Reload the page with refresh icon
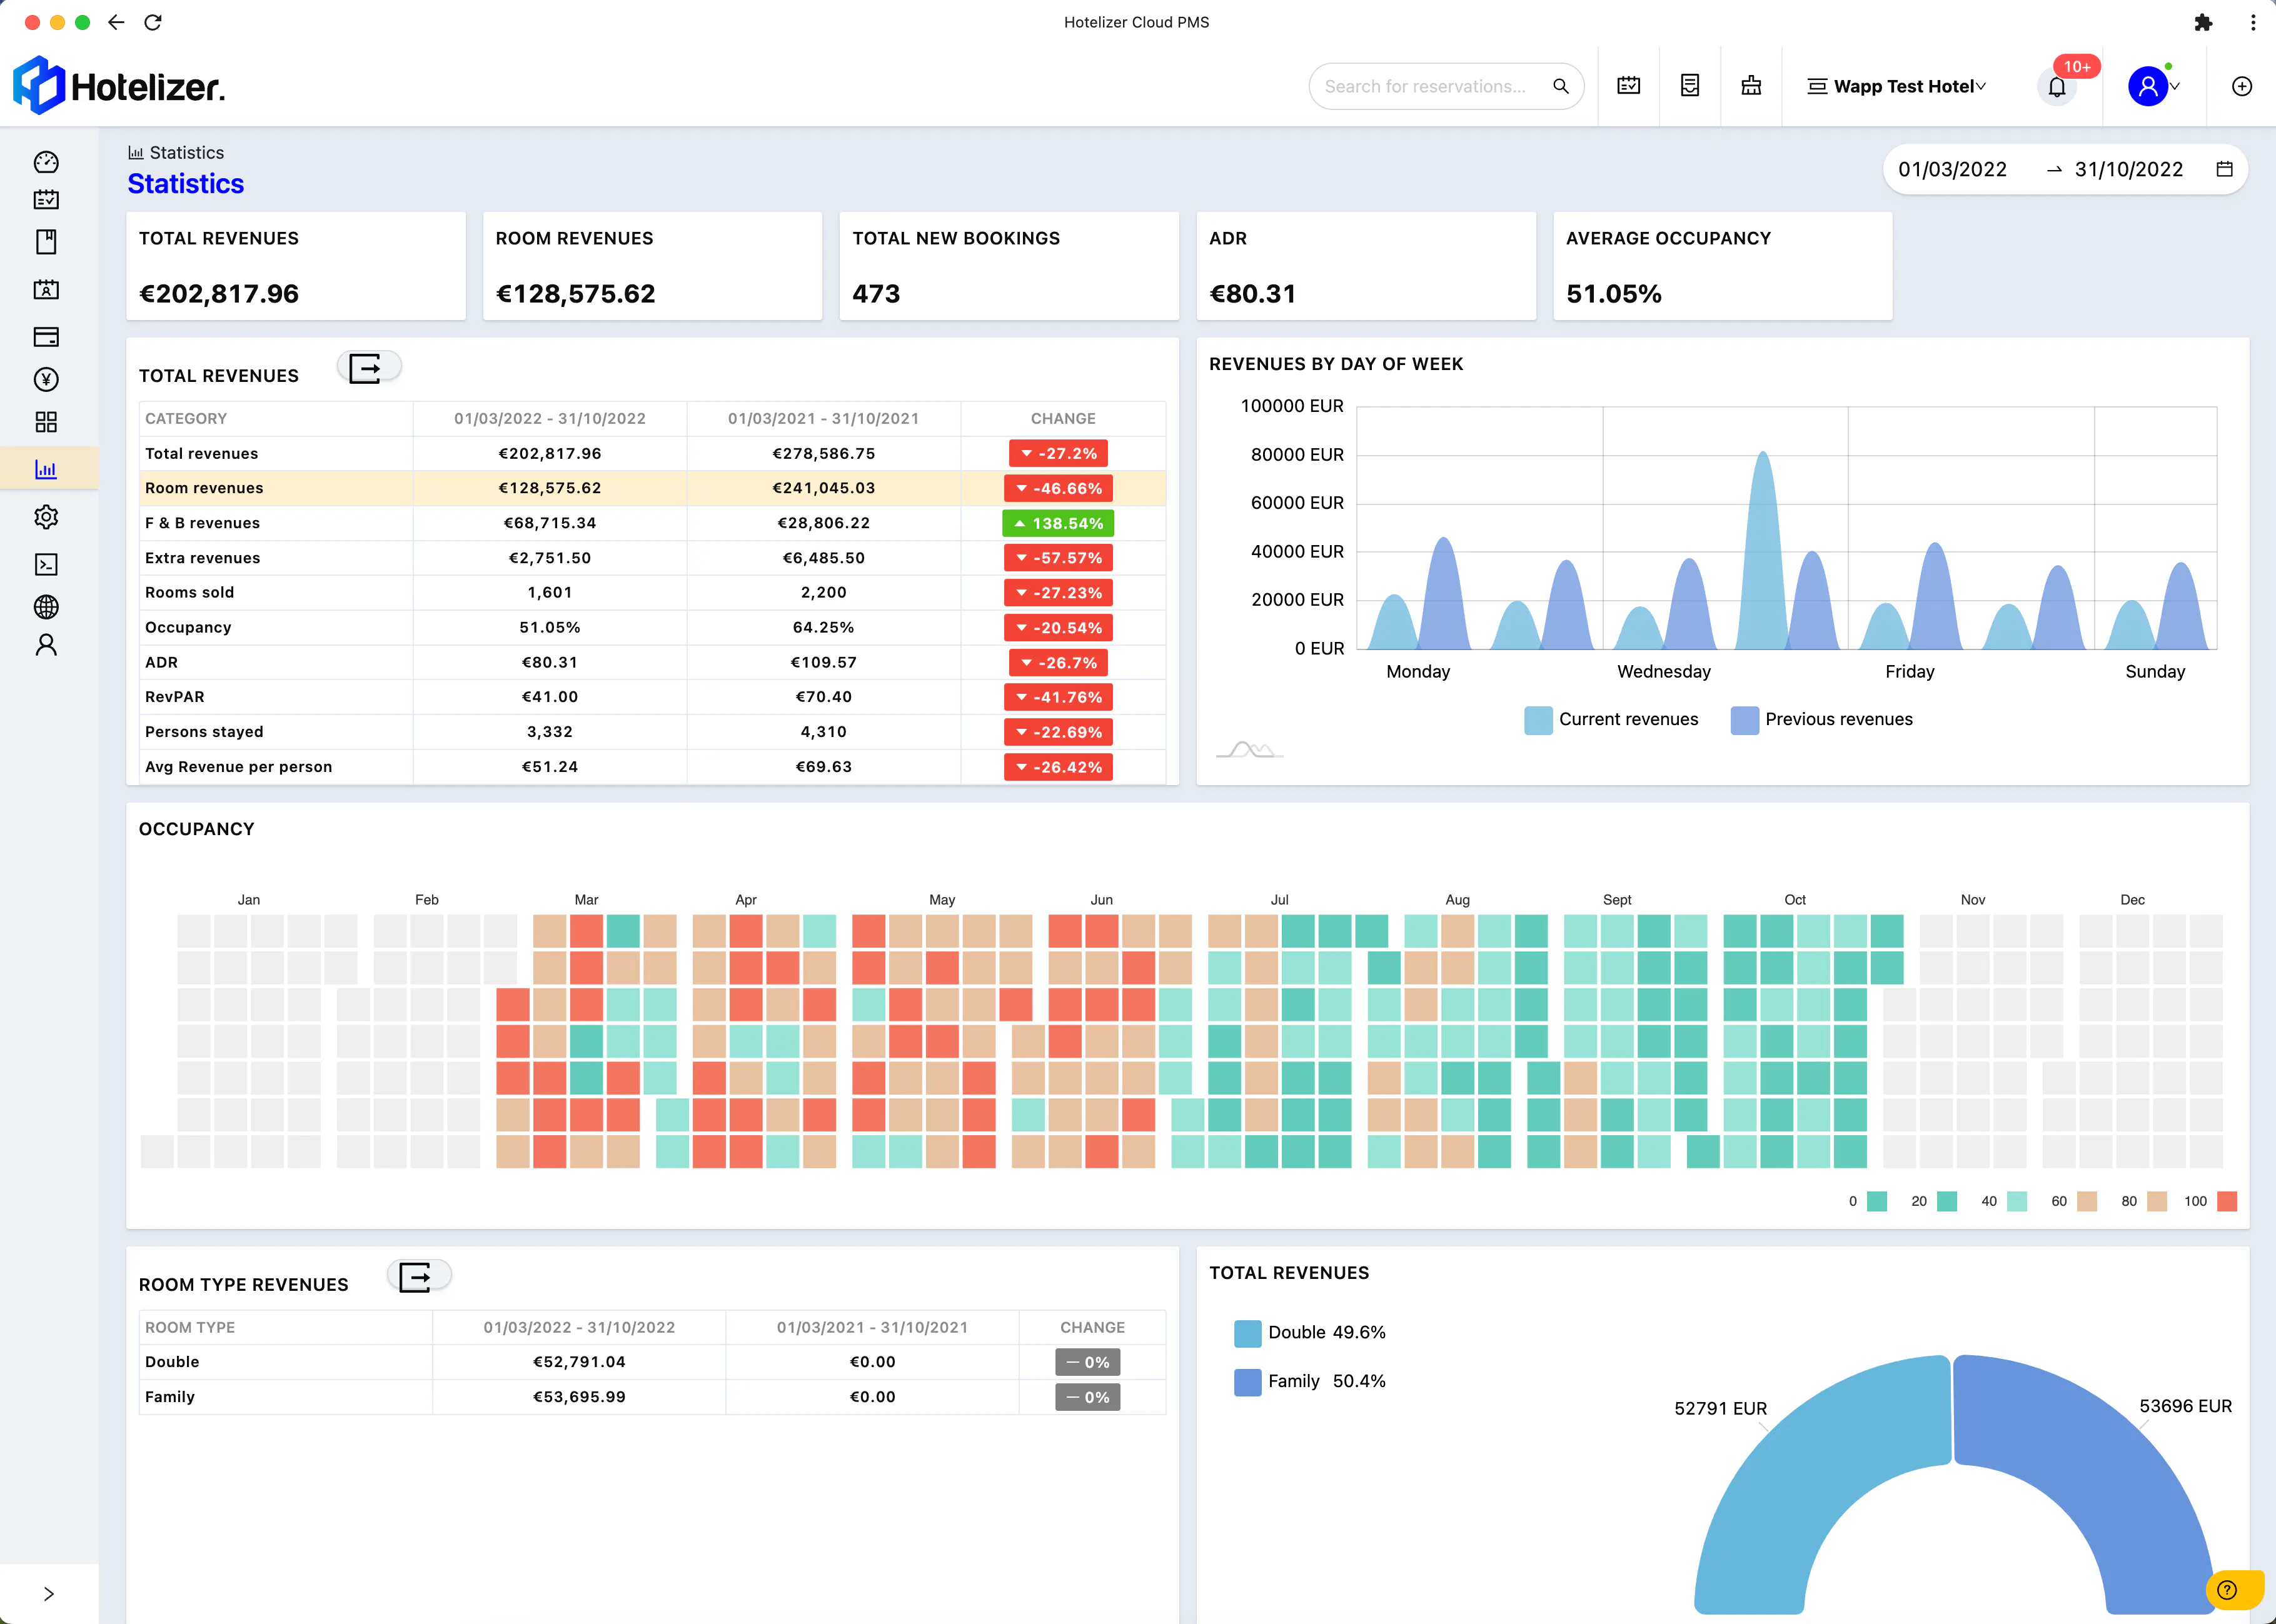Viewport: 2276px width, 1624px height. [153, 22]
